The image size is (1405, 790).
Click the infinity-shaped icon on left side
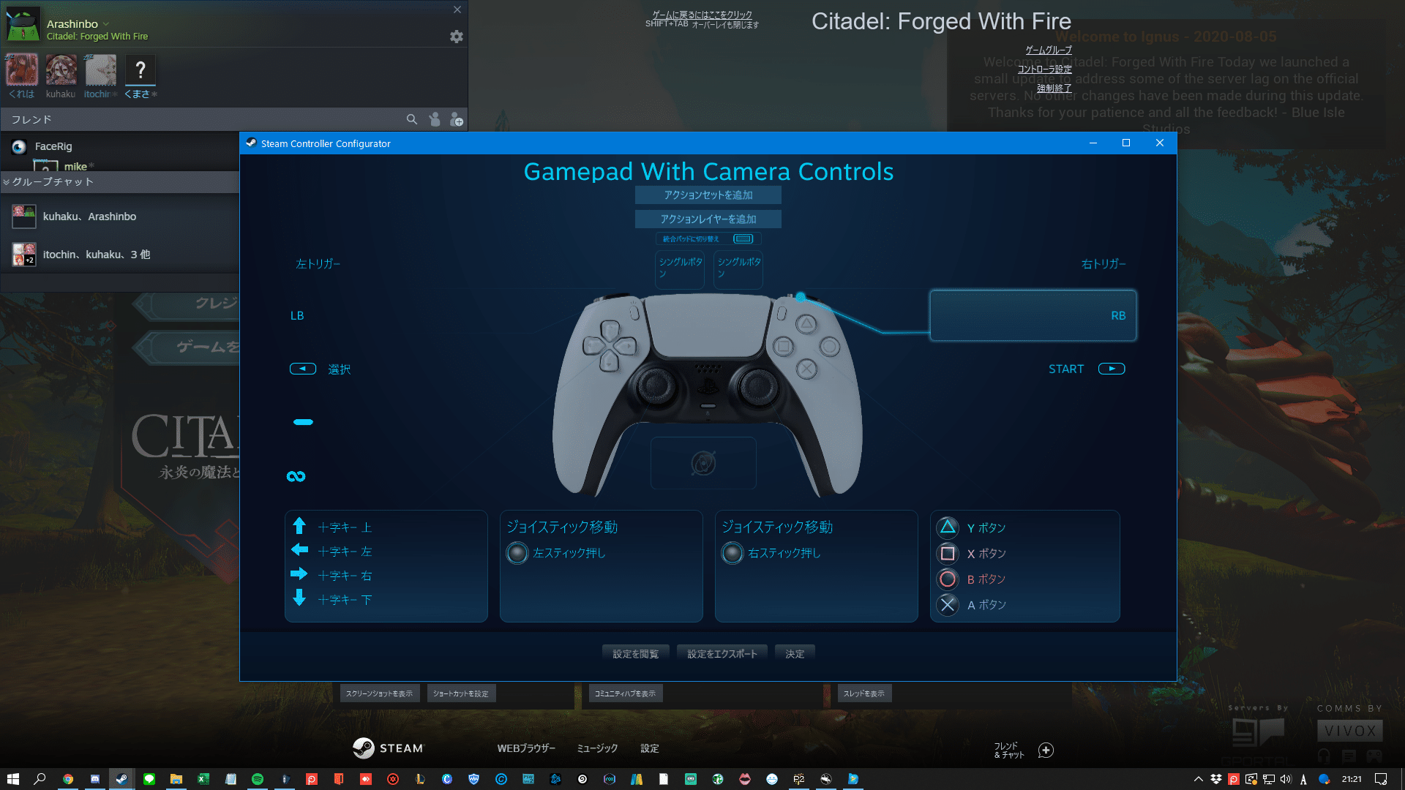(x=296, y=476)
